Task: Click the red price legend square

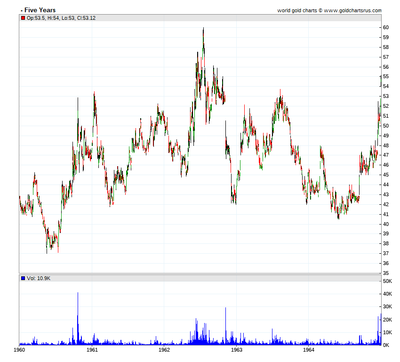Action: click(x=23, y=18)
